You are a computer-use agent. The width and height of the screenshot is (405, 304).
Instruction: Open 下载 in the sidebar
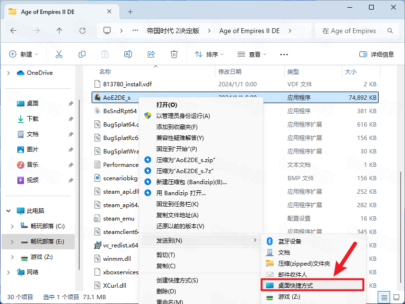coord(33,119)
